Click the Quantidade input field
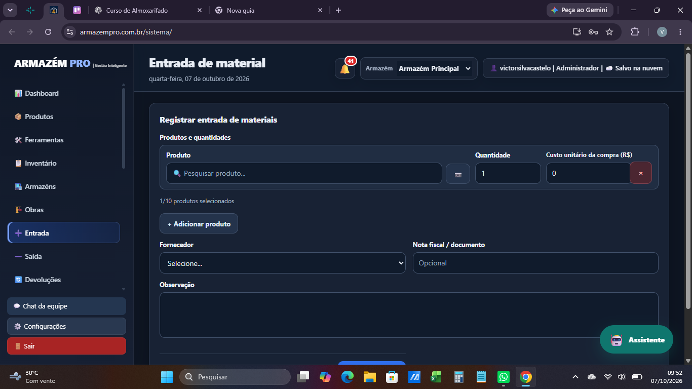The height and width of the screenshot is (389, 692). pyautogui.click(x=508, y=173)
